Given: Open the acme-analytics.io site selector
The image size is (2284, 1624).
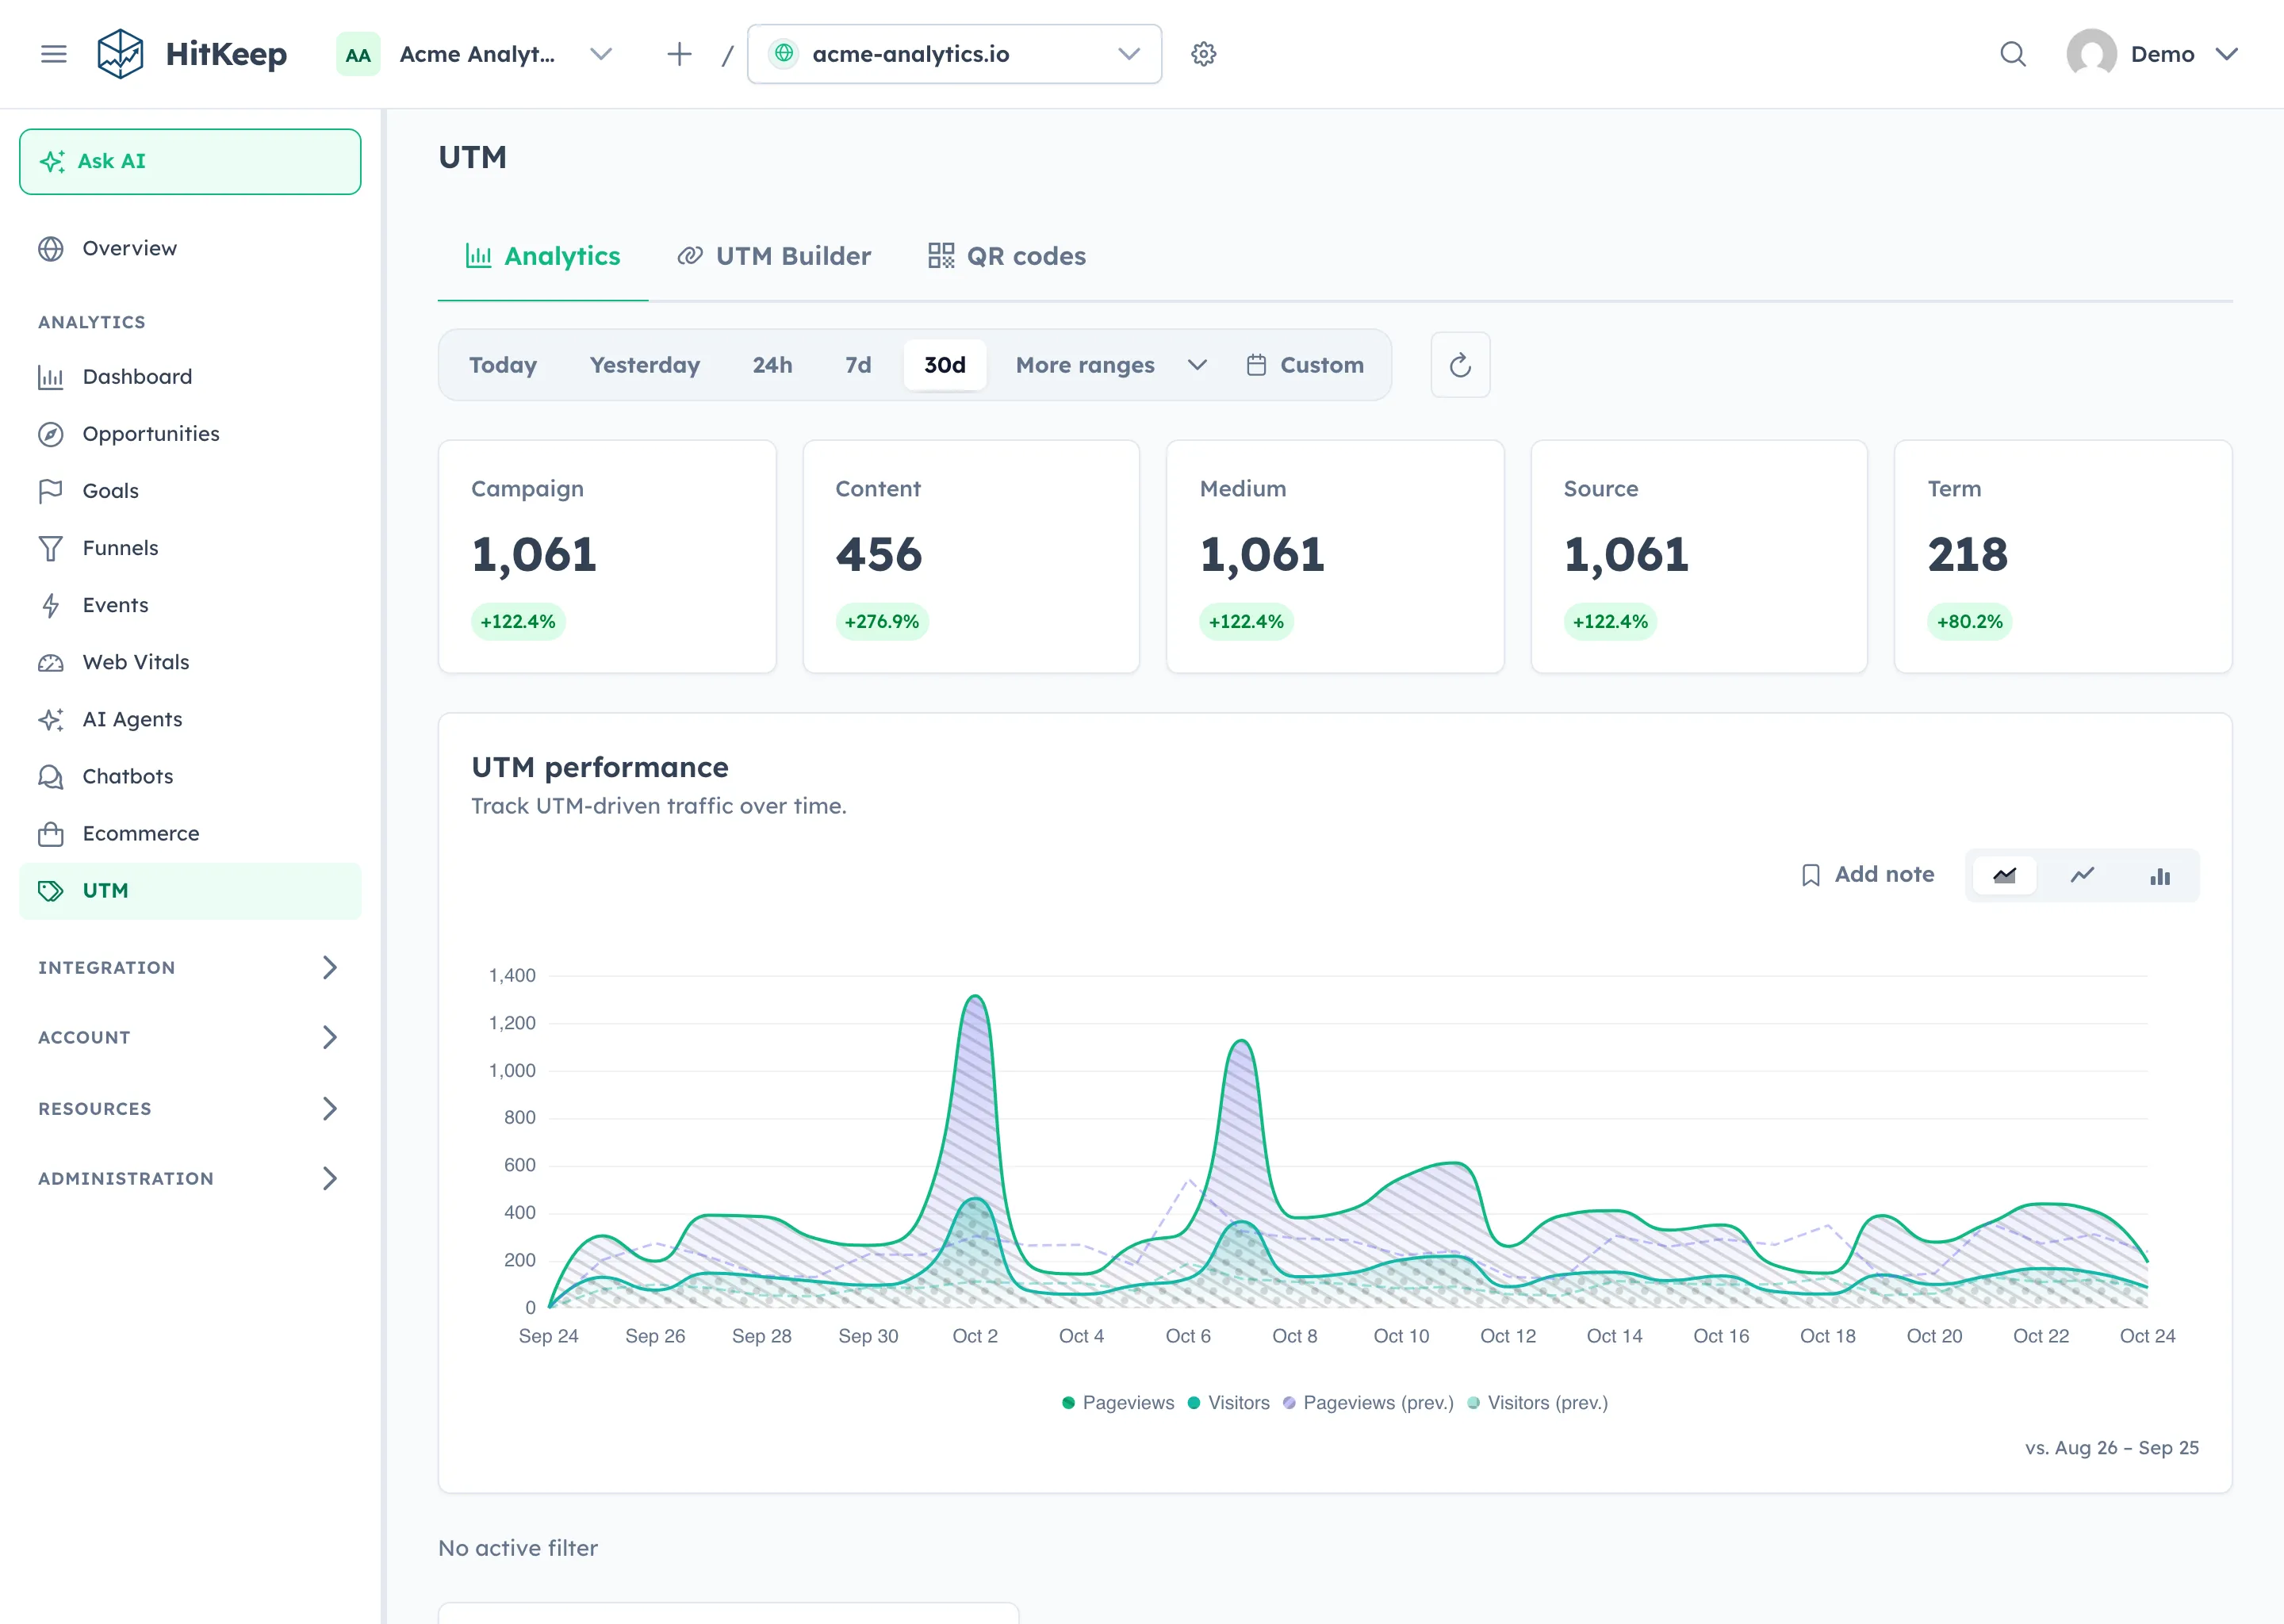Looking at the screenshot, I should tap(954, 54).
